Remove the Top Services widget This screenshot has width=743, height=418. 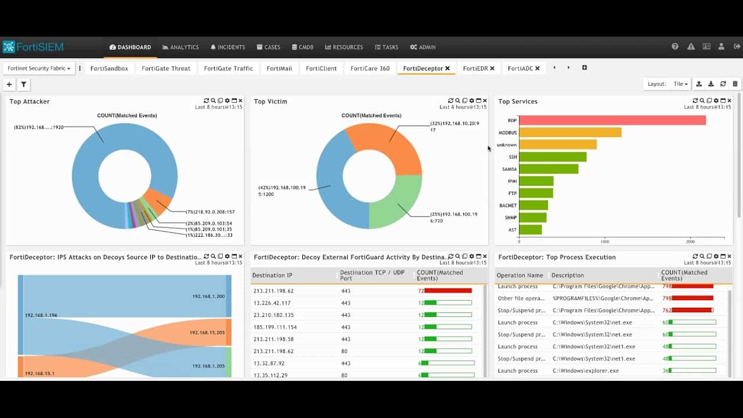point(730,101)
